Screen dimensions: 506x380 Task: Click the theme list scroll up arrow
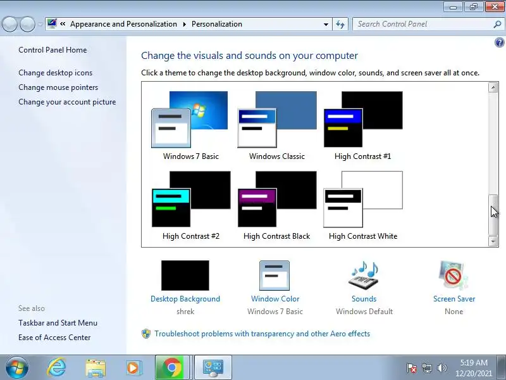(493, 87)
